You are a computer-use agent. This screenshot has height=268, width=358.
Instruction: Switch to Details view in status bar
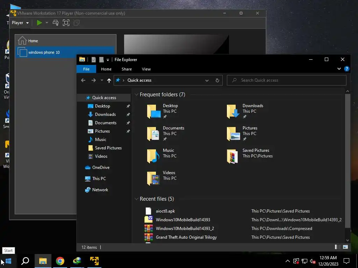point(338,247)
